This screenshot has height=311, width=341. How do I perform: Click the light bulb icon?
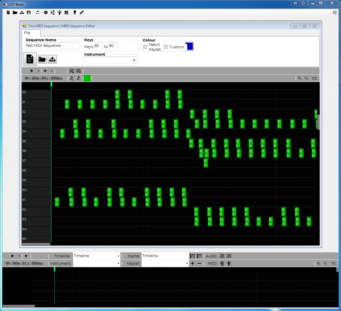click(x=75, y=12)
